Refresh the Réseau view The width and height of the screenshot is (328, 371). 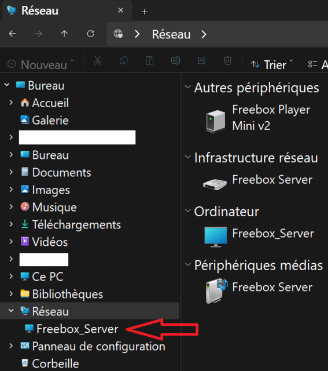90,34
